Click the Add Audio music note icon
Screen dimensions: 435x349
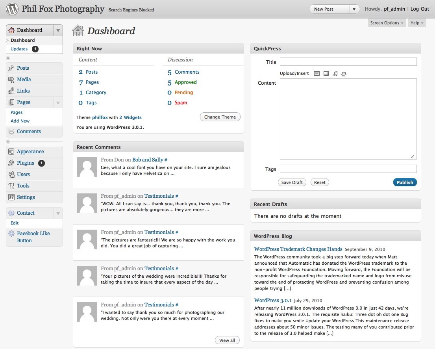pyautogui.click(x=335, y=74)
